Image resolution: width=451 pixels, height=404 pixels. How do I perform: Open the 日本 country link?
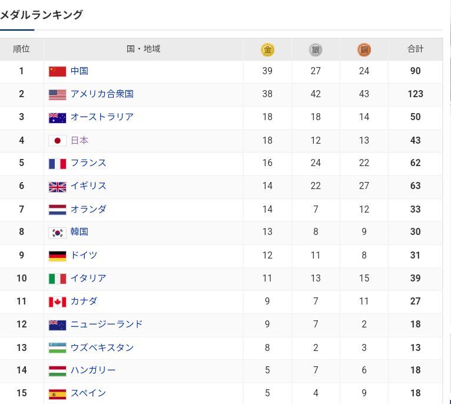point(79,140)
